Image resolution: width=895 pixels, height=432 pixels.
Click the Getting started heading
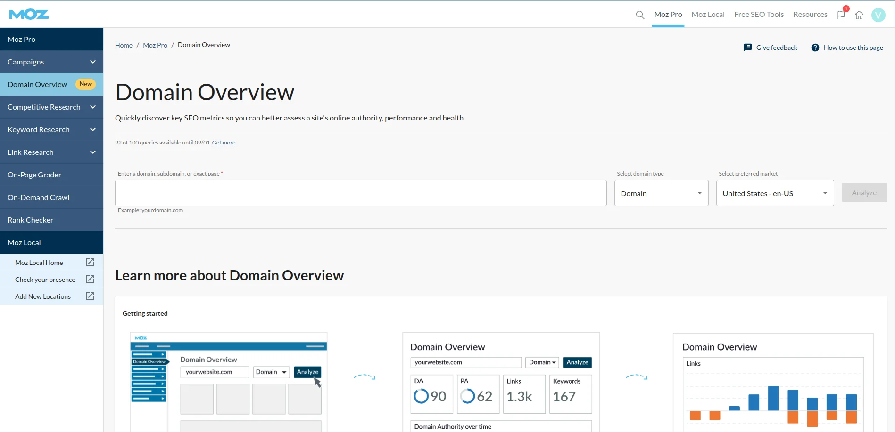click(145, 313)
